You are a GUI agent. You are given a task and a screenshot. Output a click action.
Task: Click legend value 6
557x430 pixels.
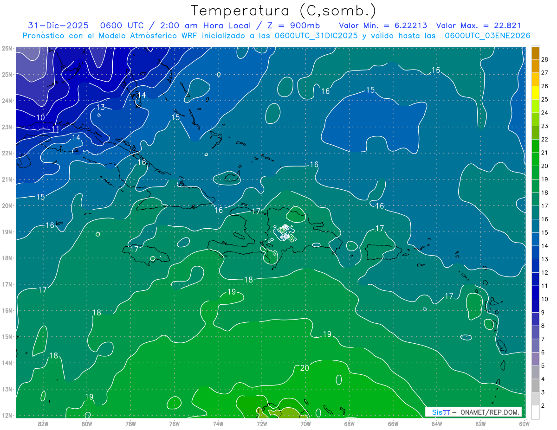(x=543, y=353)
